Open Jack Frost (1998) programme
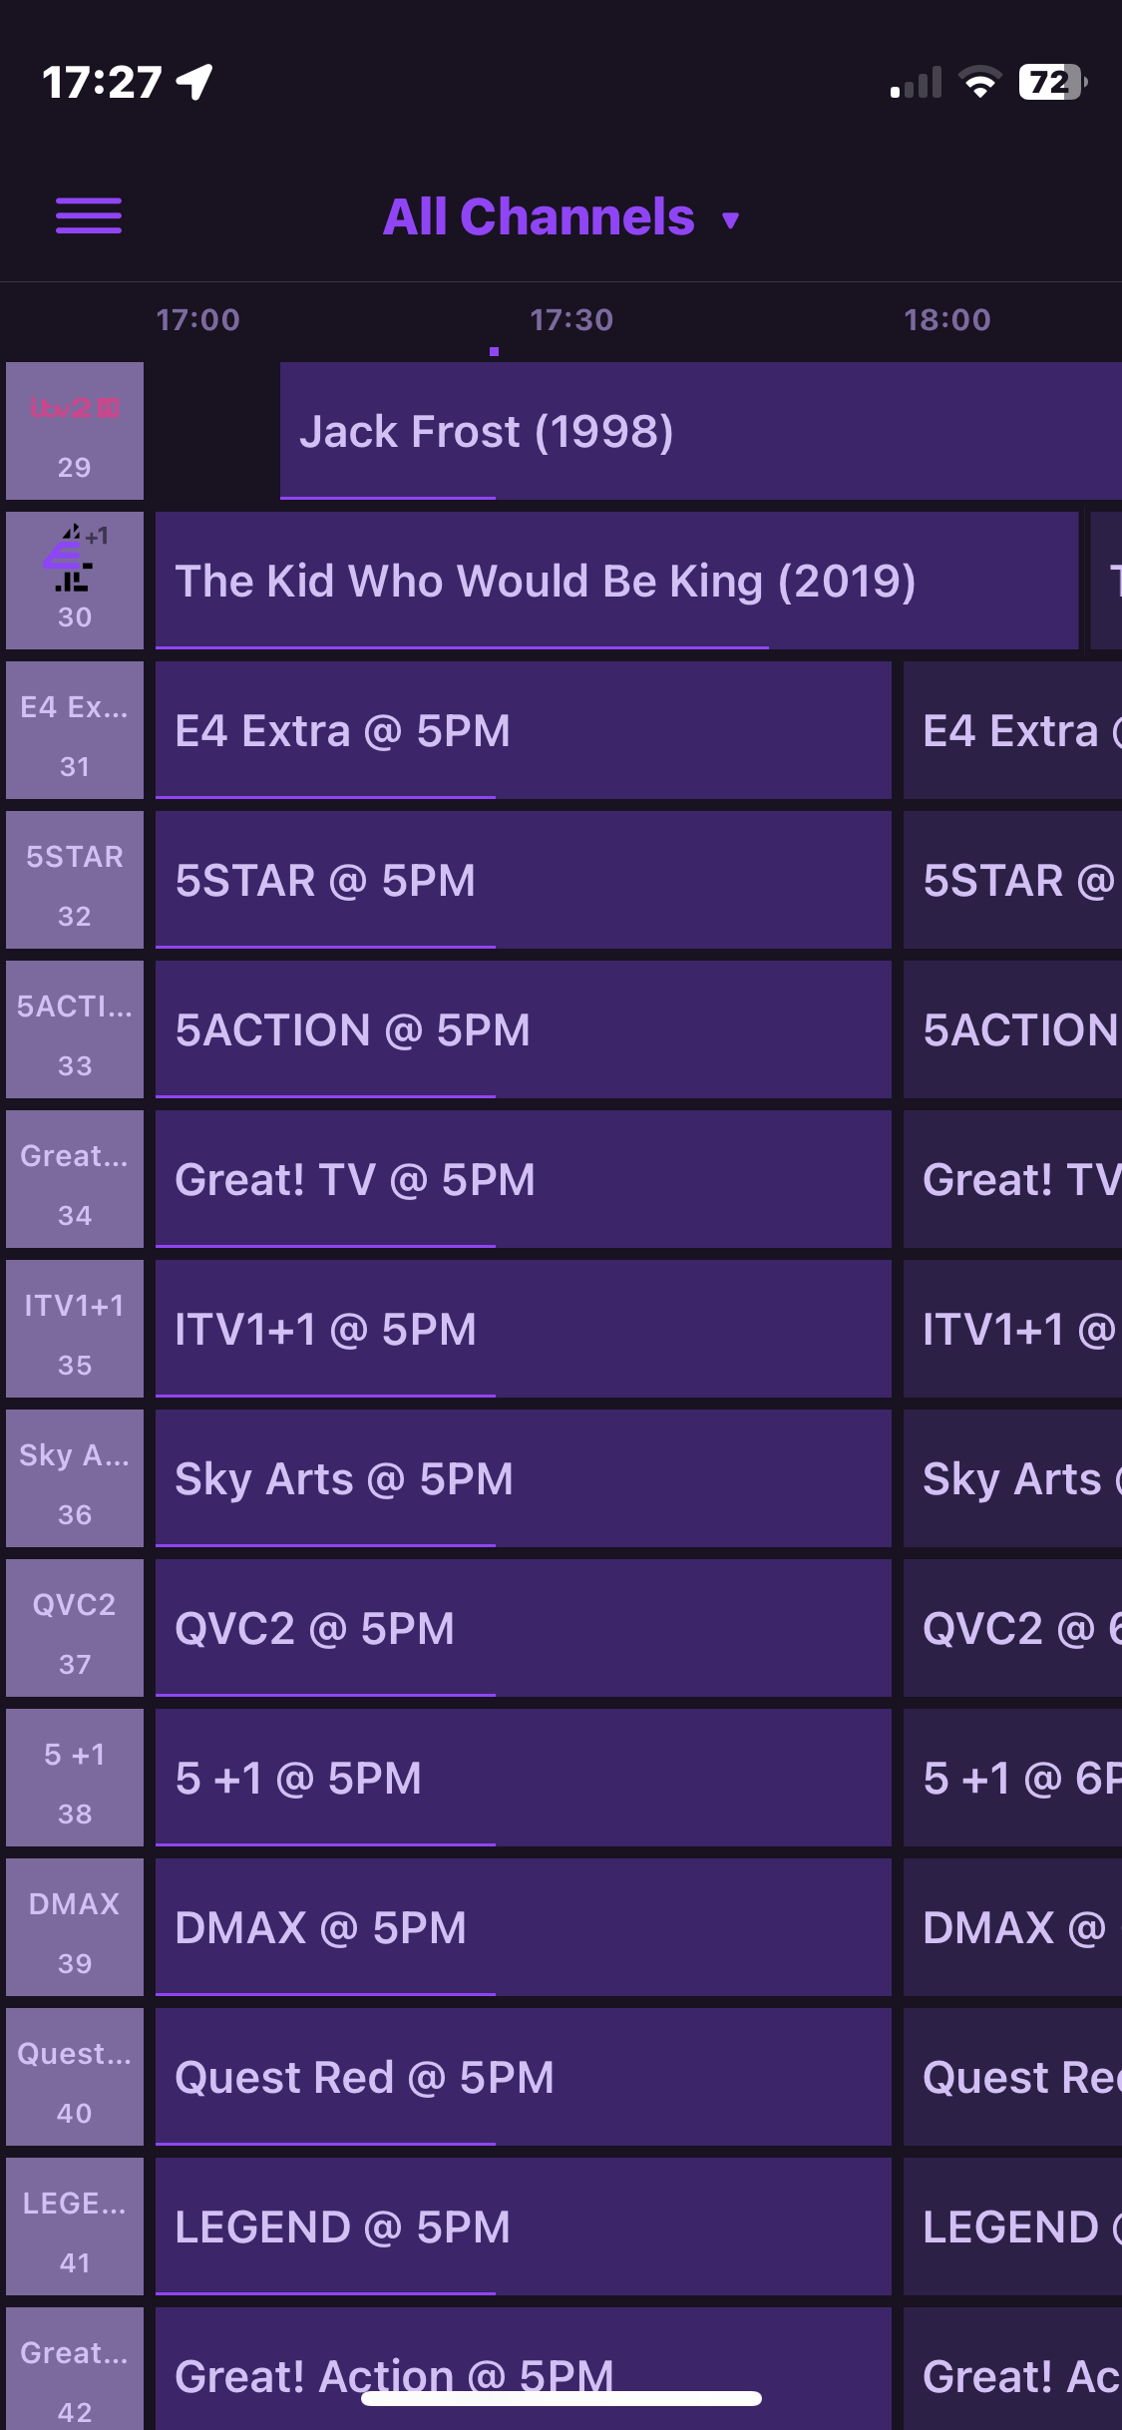1122x2430 pixels. pyautogui.click(x=698, y=430)
